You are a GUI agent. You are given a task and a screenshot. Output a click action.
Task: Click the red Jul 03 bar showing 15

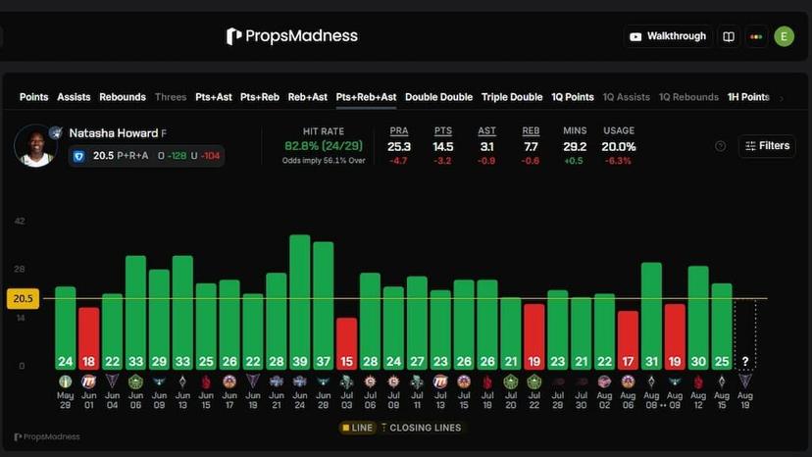[x=346, y=343]
